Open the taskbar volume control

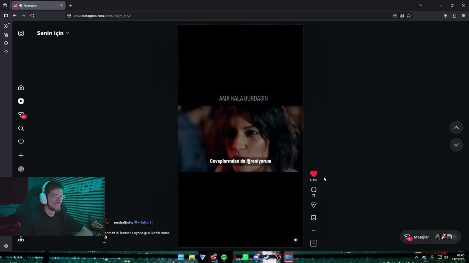click(446, 257)
